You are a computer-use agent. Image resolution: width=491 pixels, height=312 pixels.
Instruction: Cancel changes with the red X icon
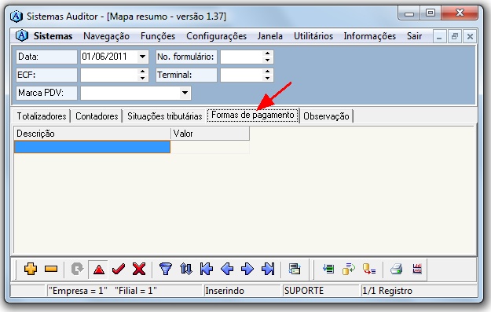(x=139, y=269)
